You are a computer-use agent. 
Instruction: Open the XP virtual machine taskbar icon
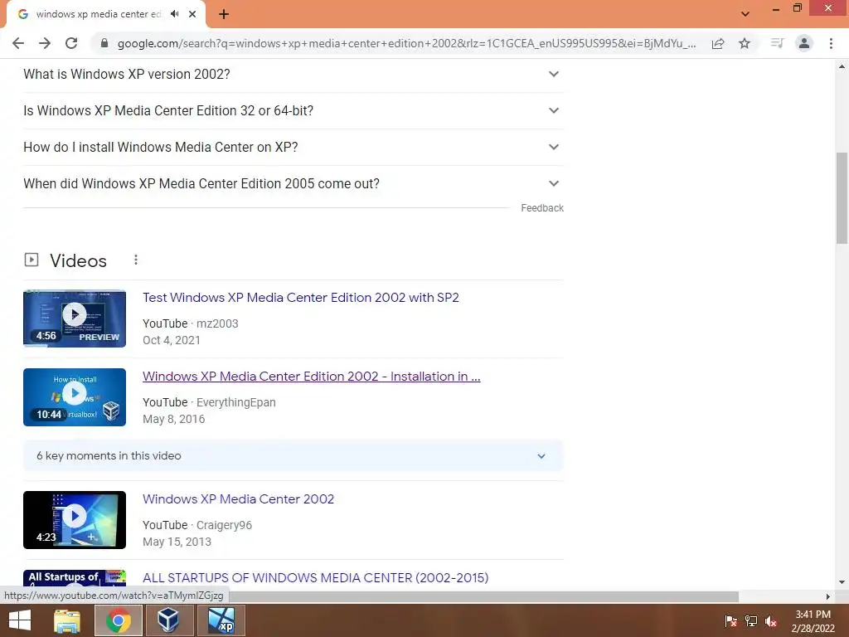(221, 620)
